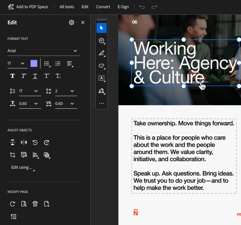Select the Comment tool
The height and width of the screenshot is (225, 241).
coord(102,41)
